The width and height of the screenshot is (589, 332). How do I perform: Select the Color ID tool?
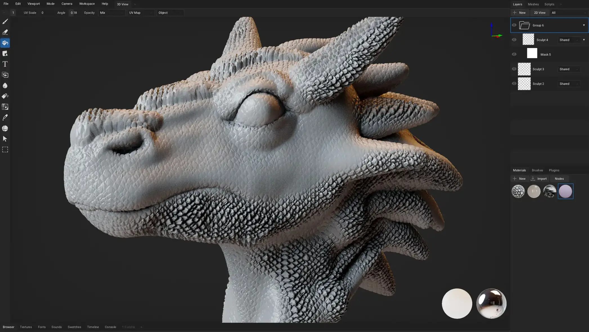(5, 107)
